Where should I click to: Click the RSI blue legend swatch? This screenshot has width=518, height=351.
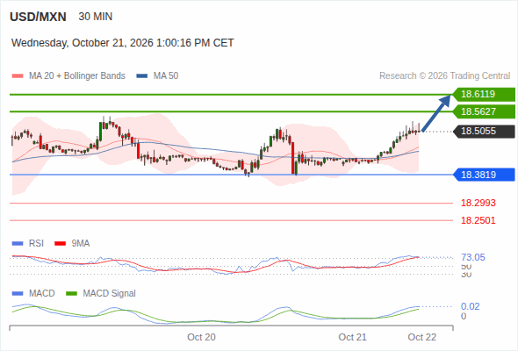tap(18, 244)
